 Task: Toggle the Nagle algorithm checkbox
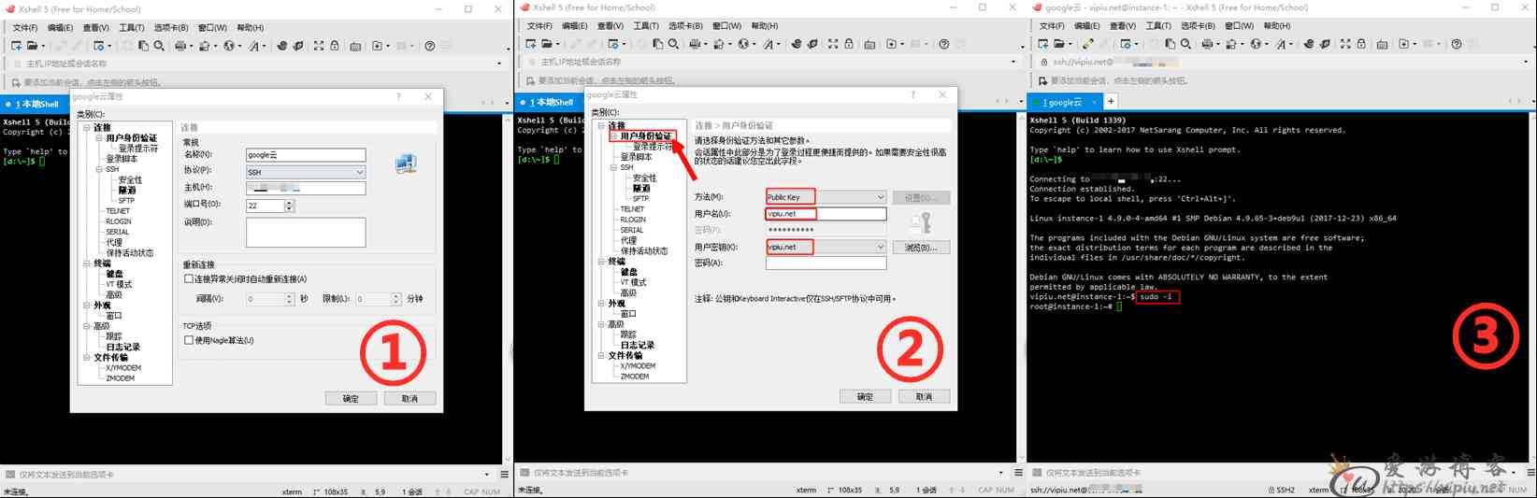[x=189, y=340]
